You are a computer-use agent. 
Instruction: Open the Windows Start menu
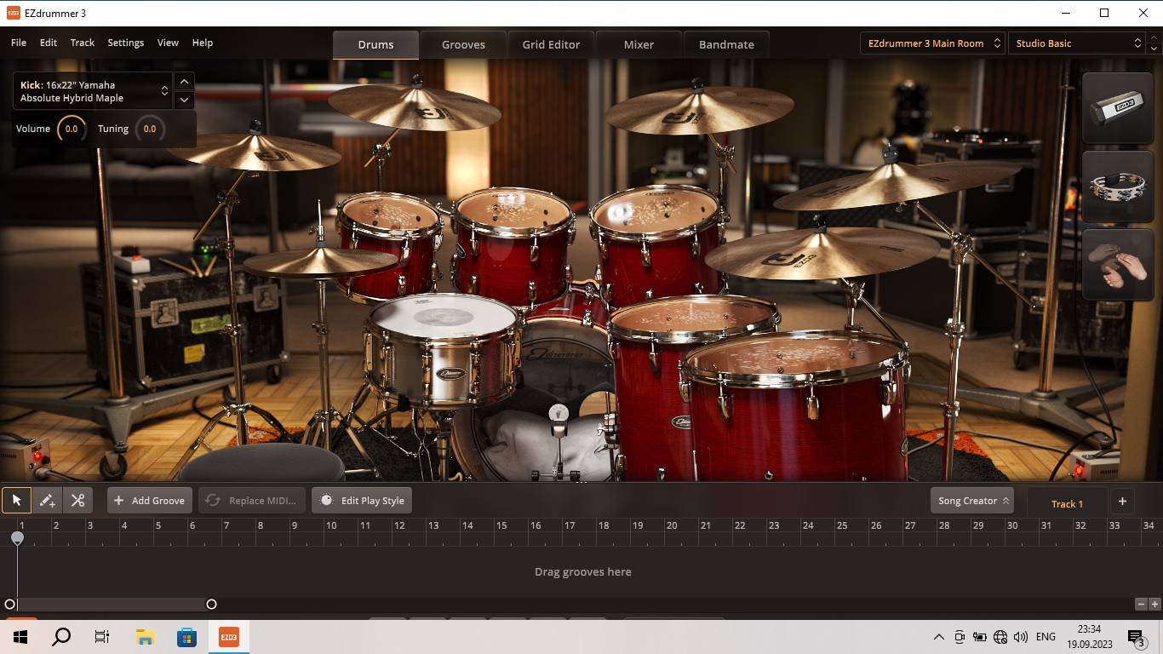click(x=20, y=637)
